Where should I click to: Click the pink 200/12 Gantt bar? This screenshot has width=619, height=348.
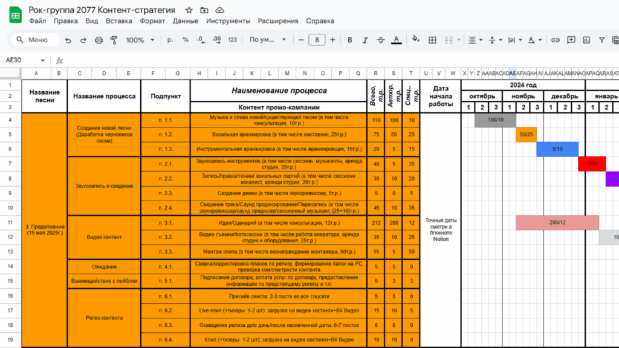click(557, 222)
